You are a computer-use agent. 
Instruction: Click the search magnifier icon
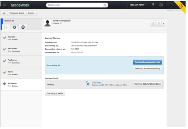[x=105, y=5]
